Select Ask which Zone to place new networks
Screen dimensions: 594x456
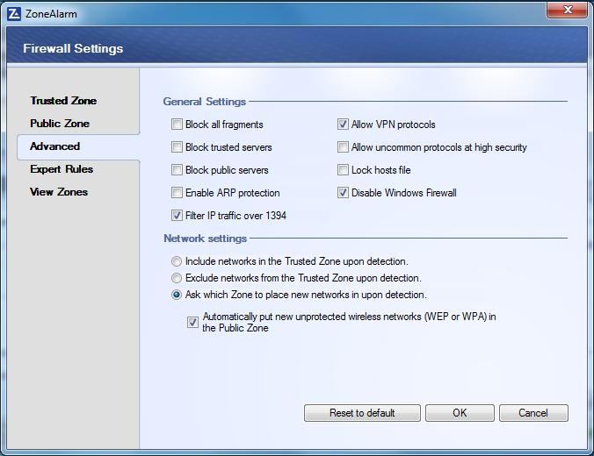coord(177,295)
